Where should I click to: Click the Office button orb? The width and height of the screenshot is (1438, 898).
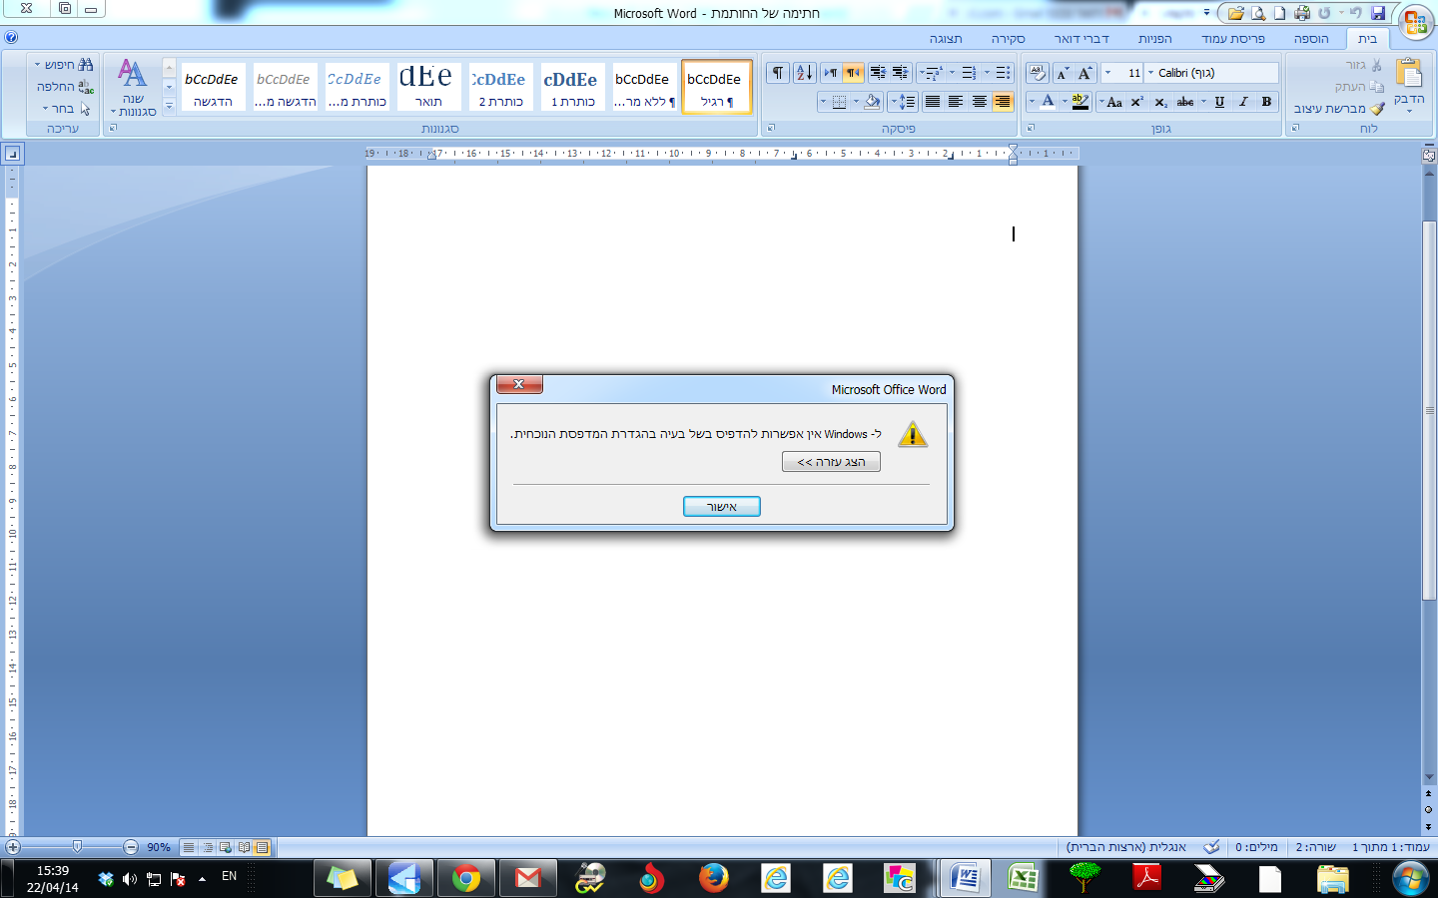[x=1415, y=22]
